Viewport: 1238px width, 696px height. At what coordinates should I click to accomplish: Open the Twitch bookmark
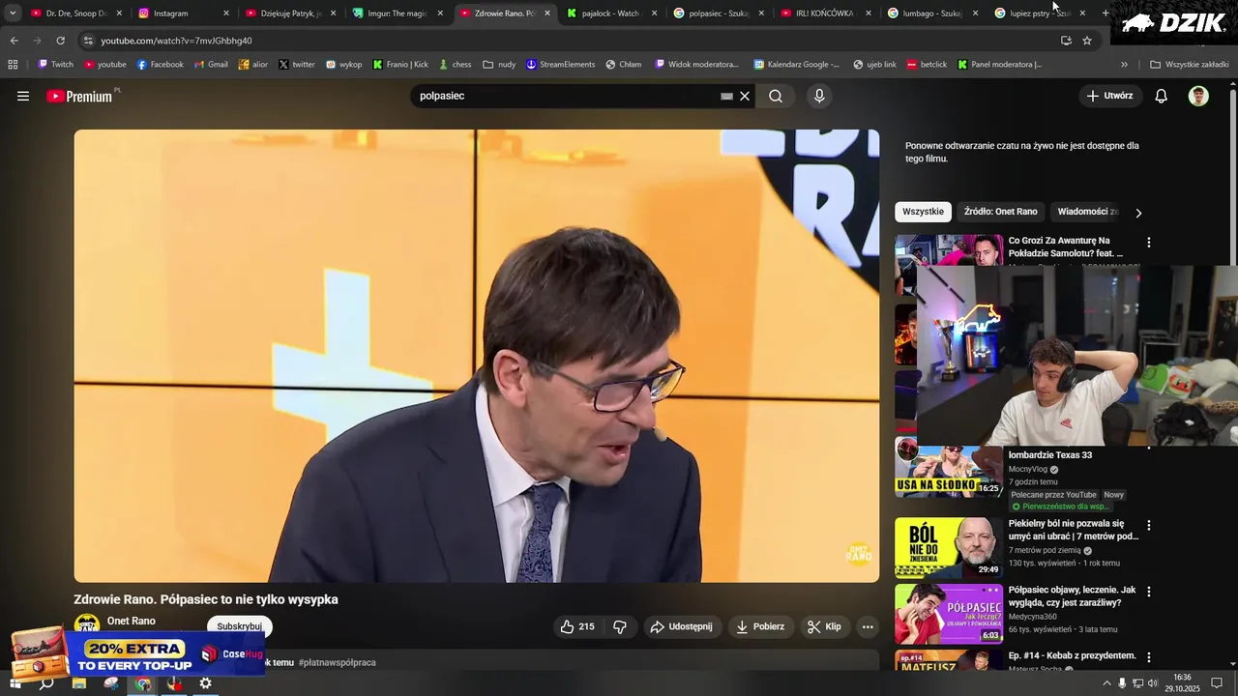[55, 65]
